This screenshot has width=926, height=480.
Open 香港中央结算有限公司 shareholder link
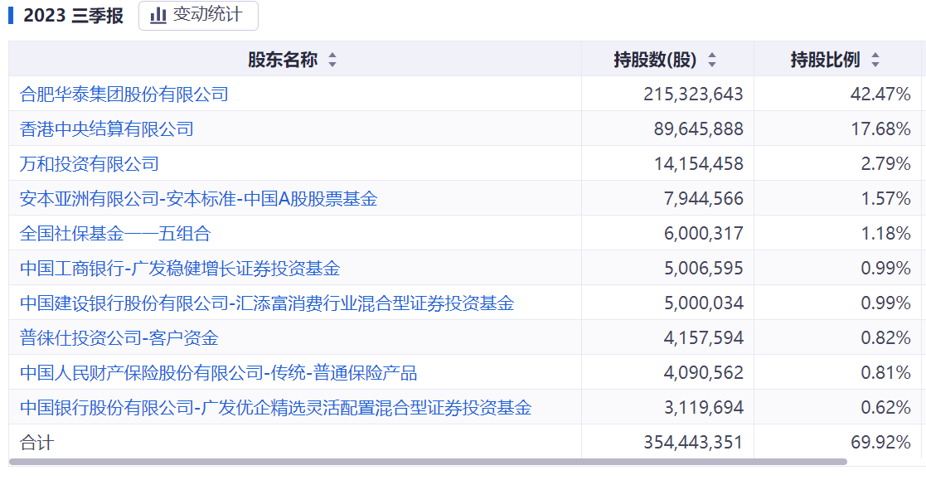click(107, 129)
